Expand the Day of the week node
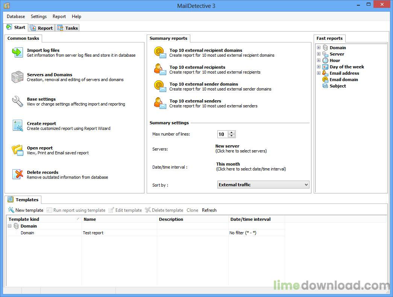This screenshot has height=297, width=393. click(319, 67)
